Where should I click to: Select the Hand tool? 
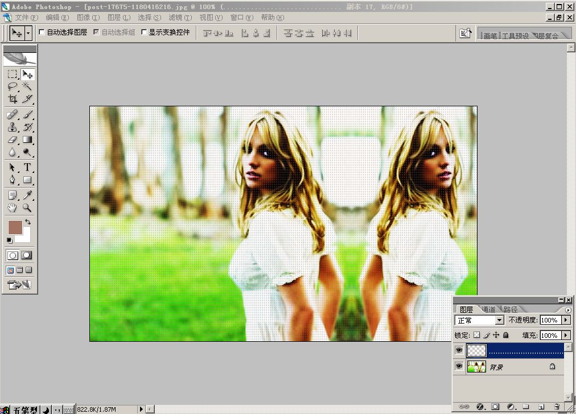click(13, 208)
